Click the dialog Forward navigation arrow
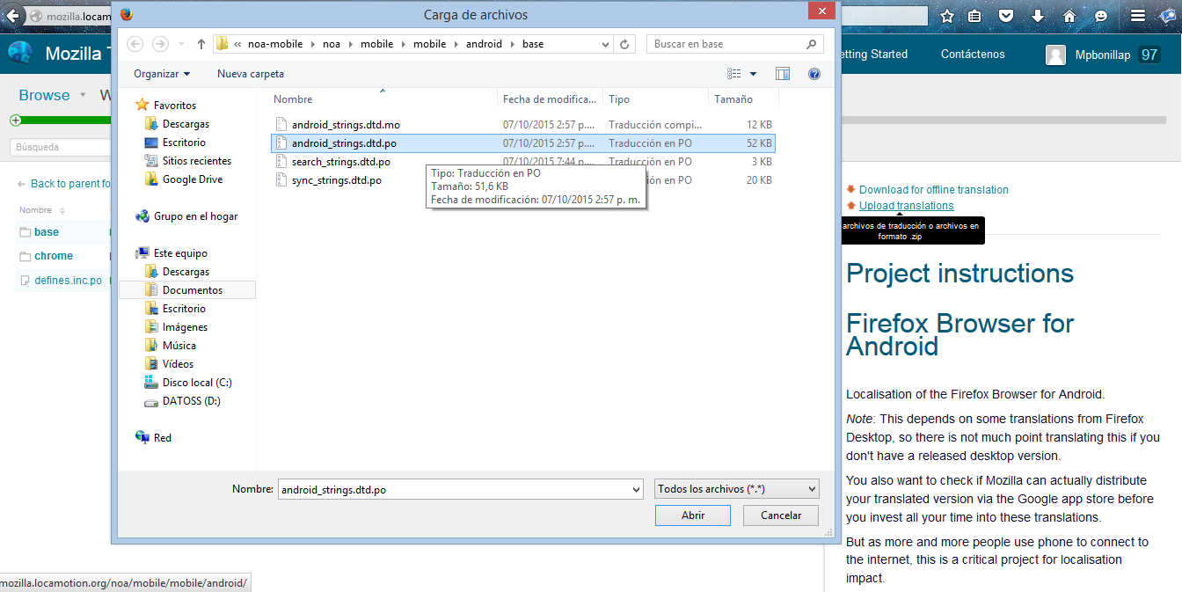The image size is (1182, 592). [x=160, y=44]
